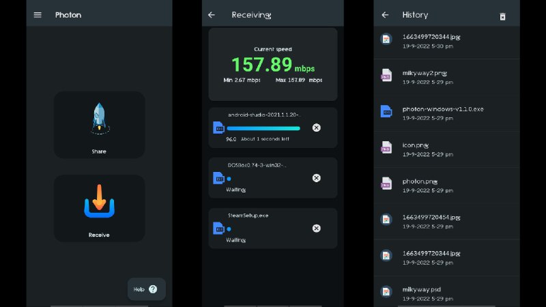The height and width of the screenshot is (307, 546).
Task: Tap the photon.png file icon
Action: coord(386,184)
